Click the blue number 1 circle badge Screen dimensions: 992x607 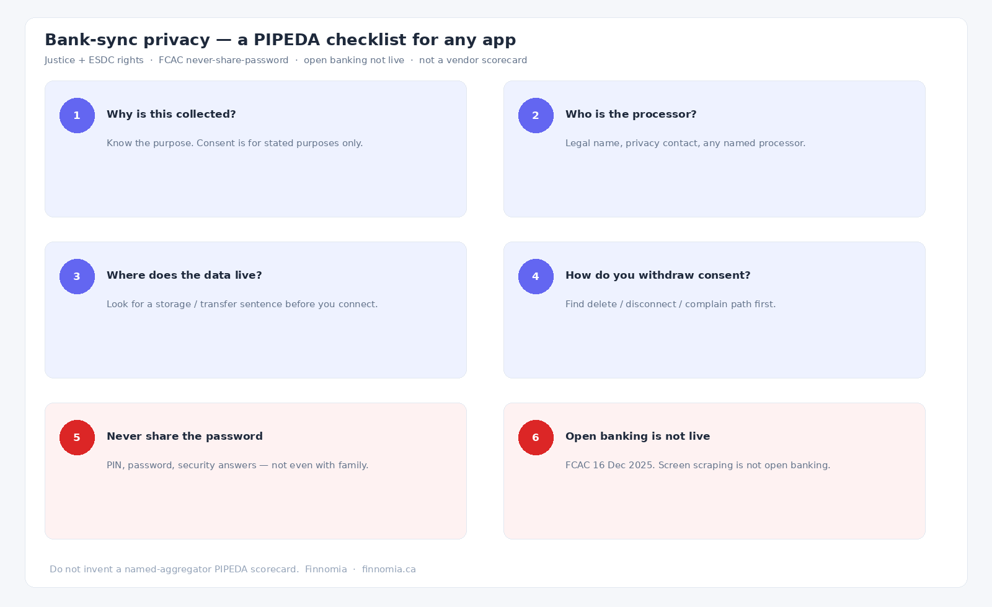click(77, 115)
